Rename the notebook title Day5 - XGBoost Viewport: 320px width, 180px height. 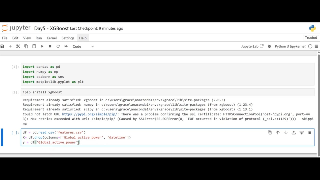[x=51, y=28]
